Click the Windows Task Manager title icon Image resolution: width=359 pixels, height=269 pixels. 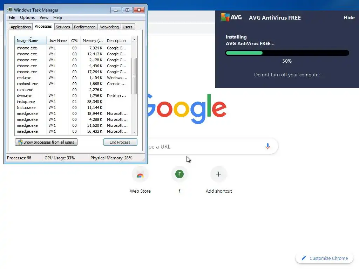tap(10, 10)
